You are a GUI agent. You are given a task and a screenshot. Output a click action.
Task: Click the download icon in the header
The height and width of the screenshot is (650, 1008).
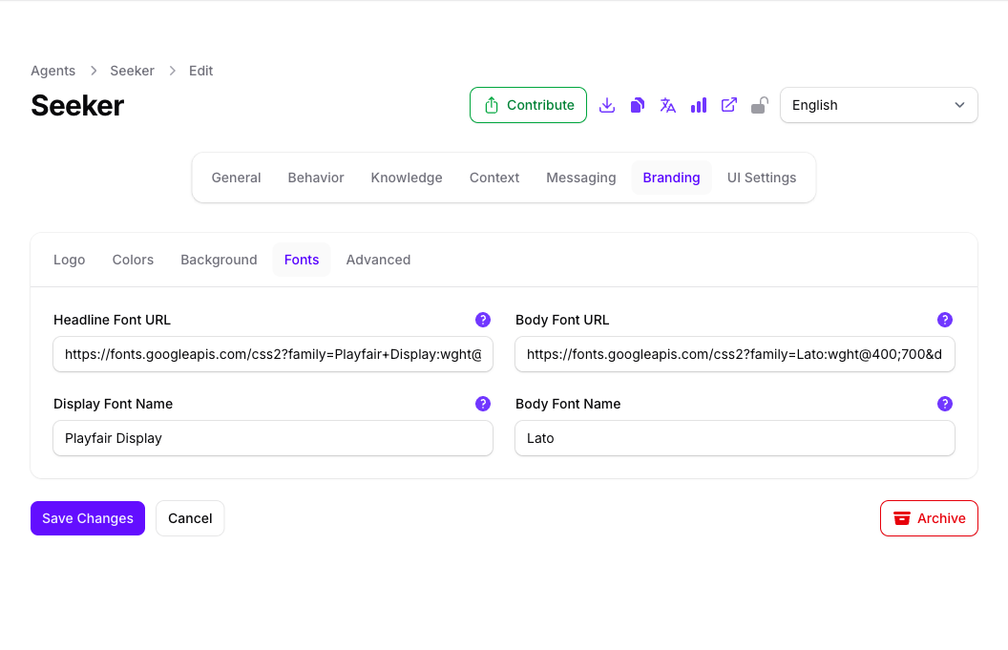coord(607,105)
